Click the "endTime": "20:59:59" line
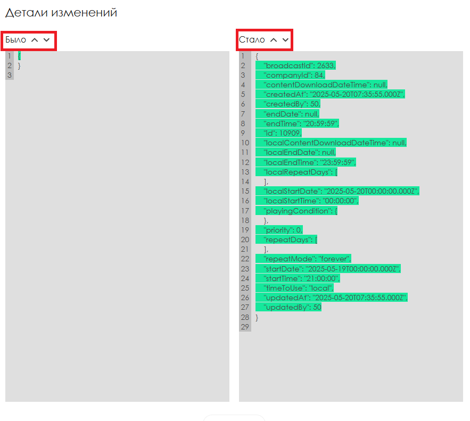The height and width of the screenshot is (421, 470). coord(301,123)
